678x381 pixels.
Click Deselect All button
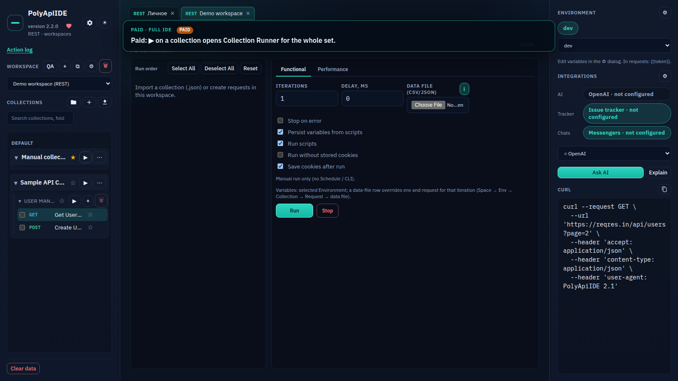pos(219,69)
